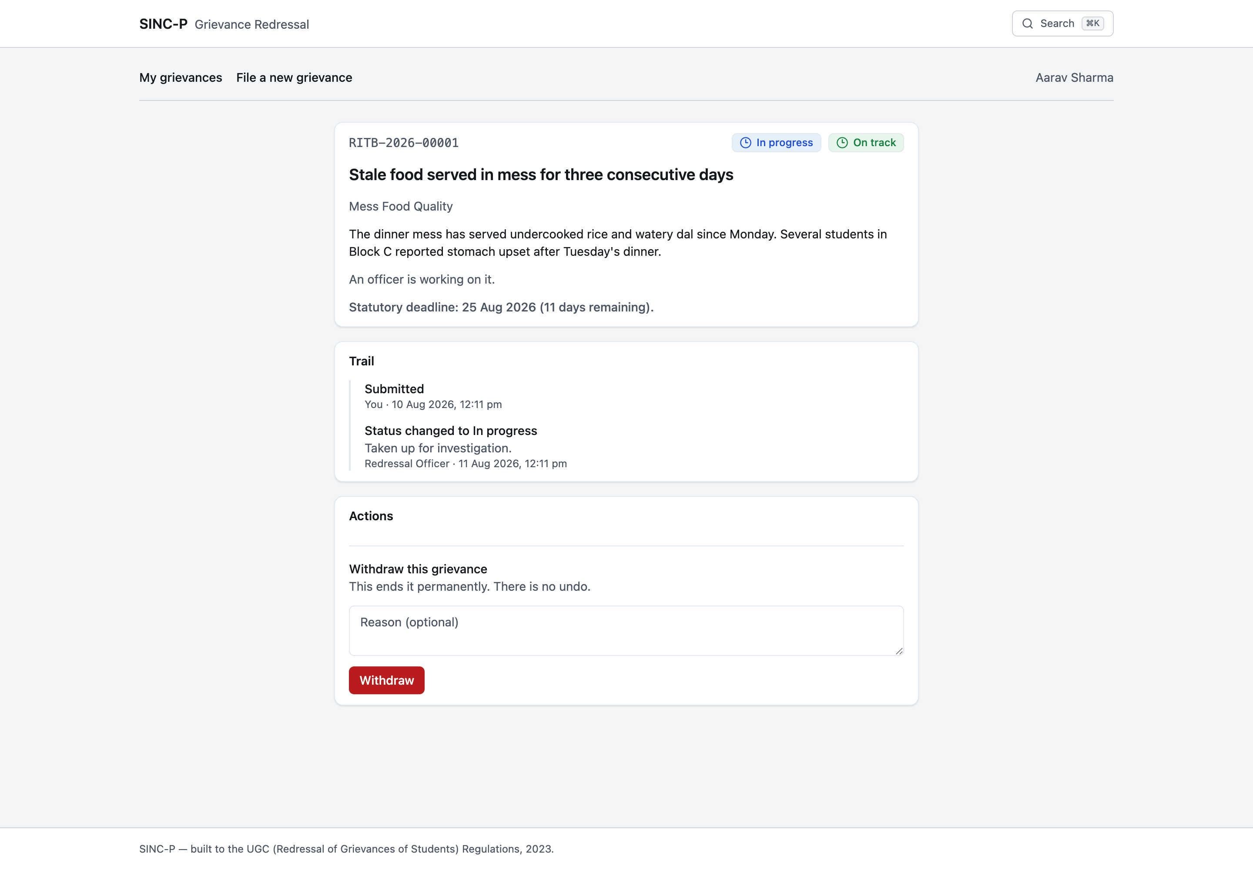Click the search magnifier icon
Screen dimensions: 1253x870
(1027, 23)
